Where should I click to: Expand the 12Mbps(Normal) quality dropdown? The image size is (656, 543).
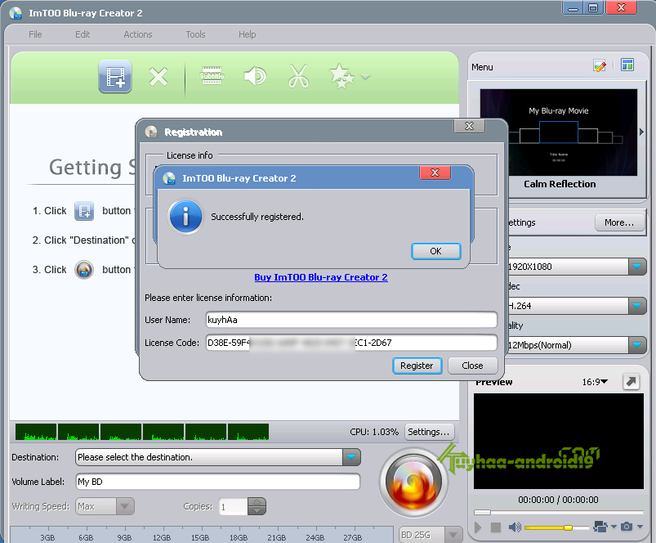tap(636, 345)
